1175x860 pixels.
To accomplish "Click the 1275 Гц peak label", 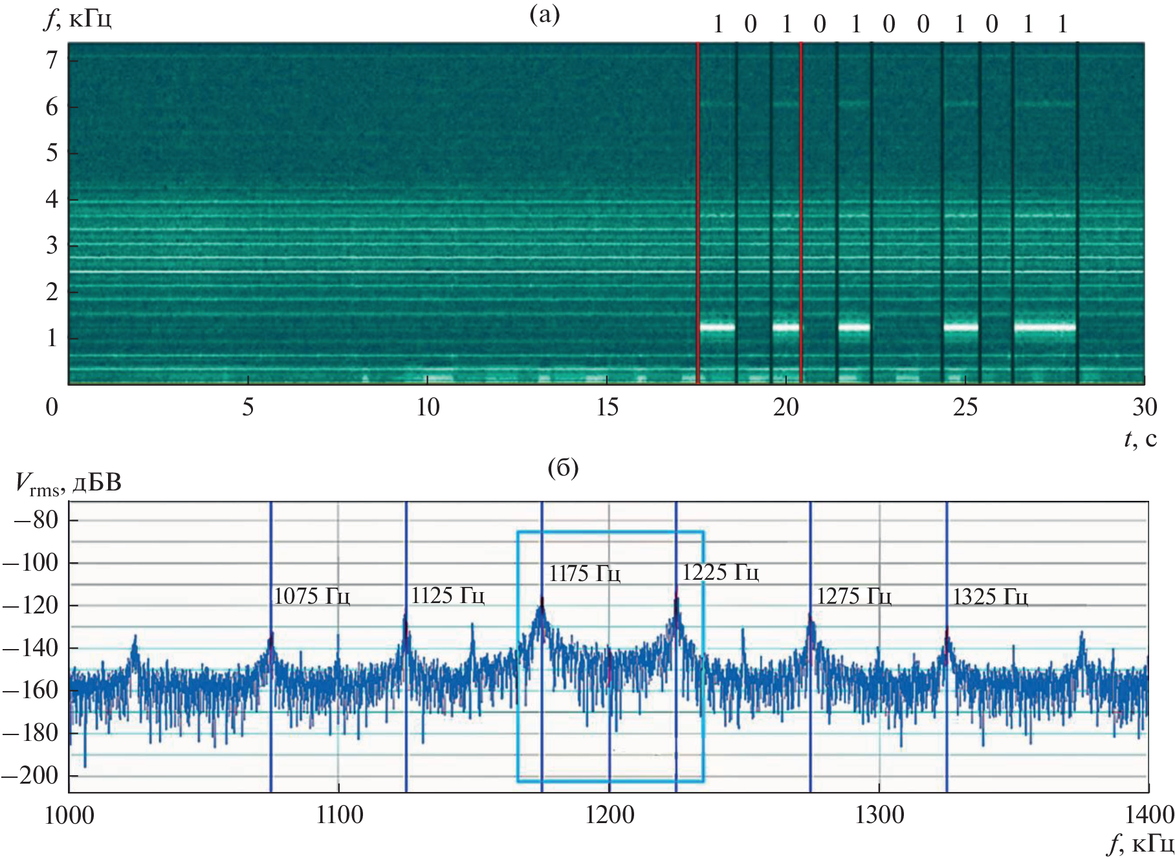I will pos(854,596).
